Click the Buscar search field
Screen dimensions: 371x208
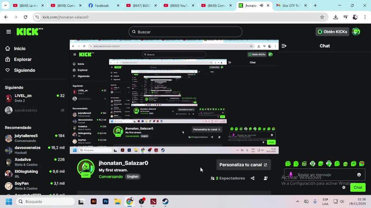point(185,32)
